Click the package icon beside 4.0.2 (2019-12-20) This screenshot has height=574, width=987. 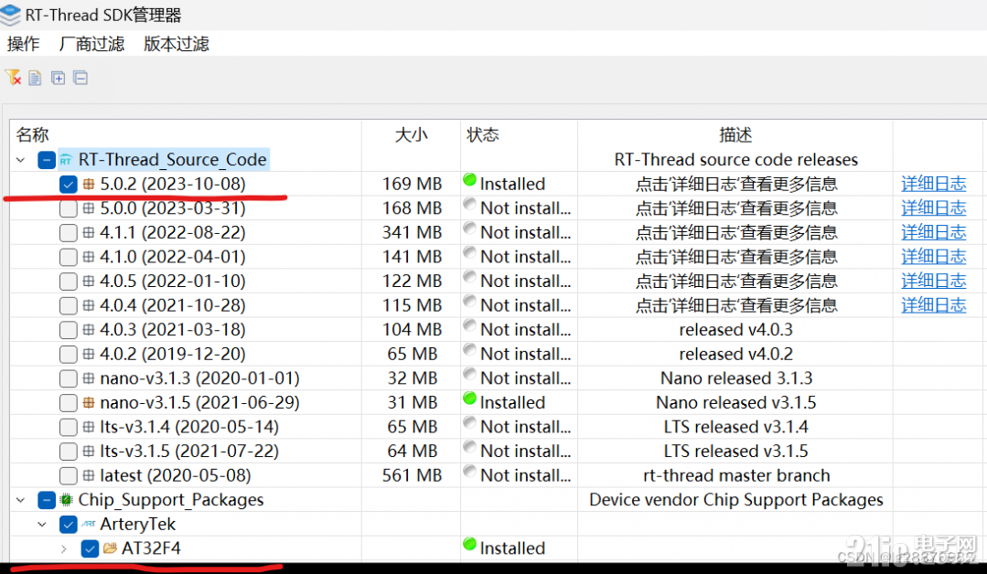[89, 354]
